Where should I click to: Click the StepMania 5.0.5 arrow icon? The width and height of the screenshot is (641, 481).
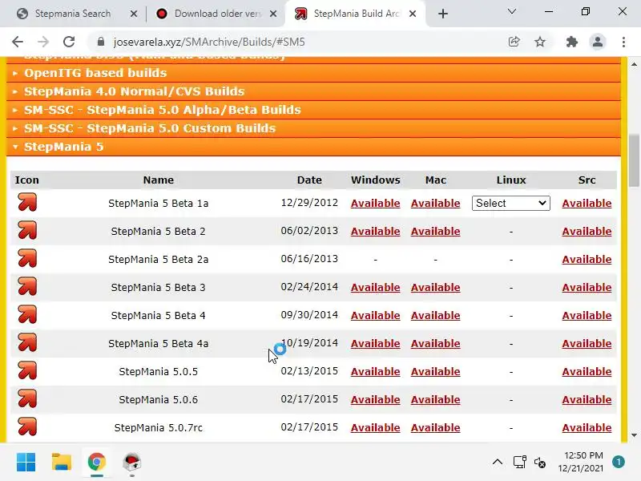(x=27, y=370)
